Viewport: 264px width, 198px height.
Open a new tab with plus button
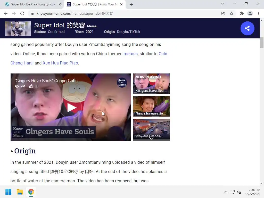131,4
